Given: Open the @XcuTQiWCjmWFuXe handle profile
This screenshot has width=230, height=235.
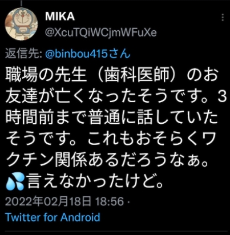Looking at the screenshot, I should (101, 33).
